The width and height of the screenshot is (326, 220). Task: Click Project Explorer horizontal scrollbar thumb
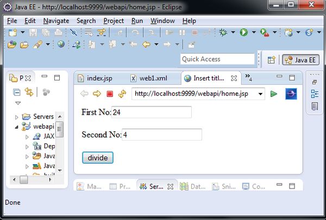24,179
